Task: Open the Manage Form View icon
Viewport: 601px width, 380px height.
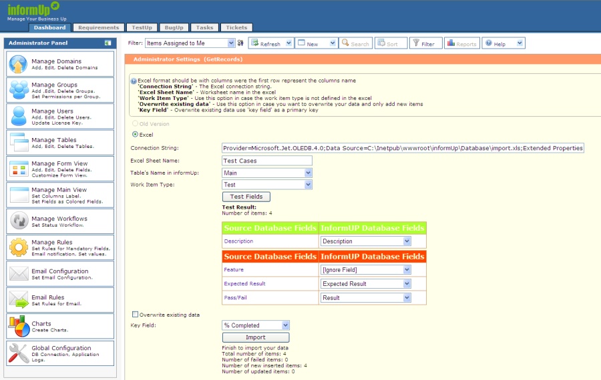Action: click(19, 169)
